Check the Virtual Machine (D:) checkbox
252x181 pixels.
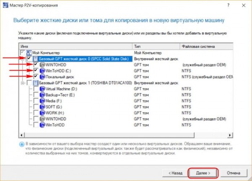click(36, 89)
